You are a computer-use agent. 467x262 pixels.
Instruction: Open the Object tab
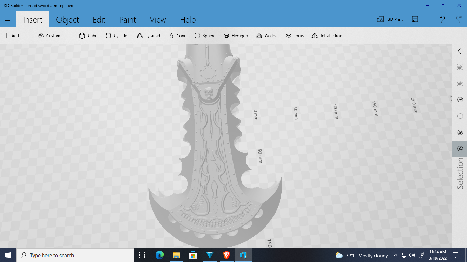click(x=67, y=20)
